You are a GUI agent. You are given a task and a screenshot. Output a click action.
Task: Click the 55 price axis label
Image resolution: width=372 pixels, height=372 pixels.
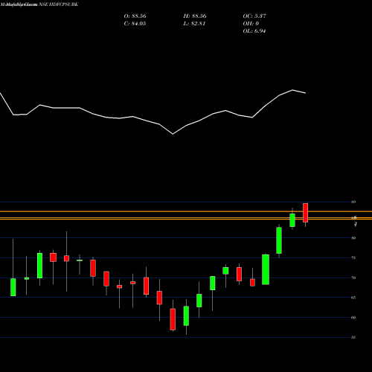tap(353, 337)
